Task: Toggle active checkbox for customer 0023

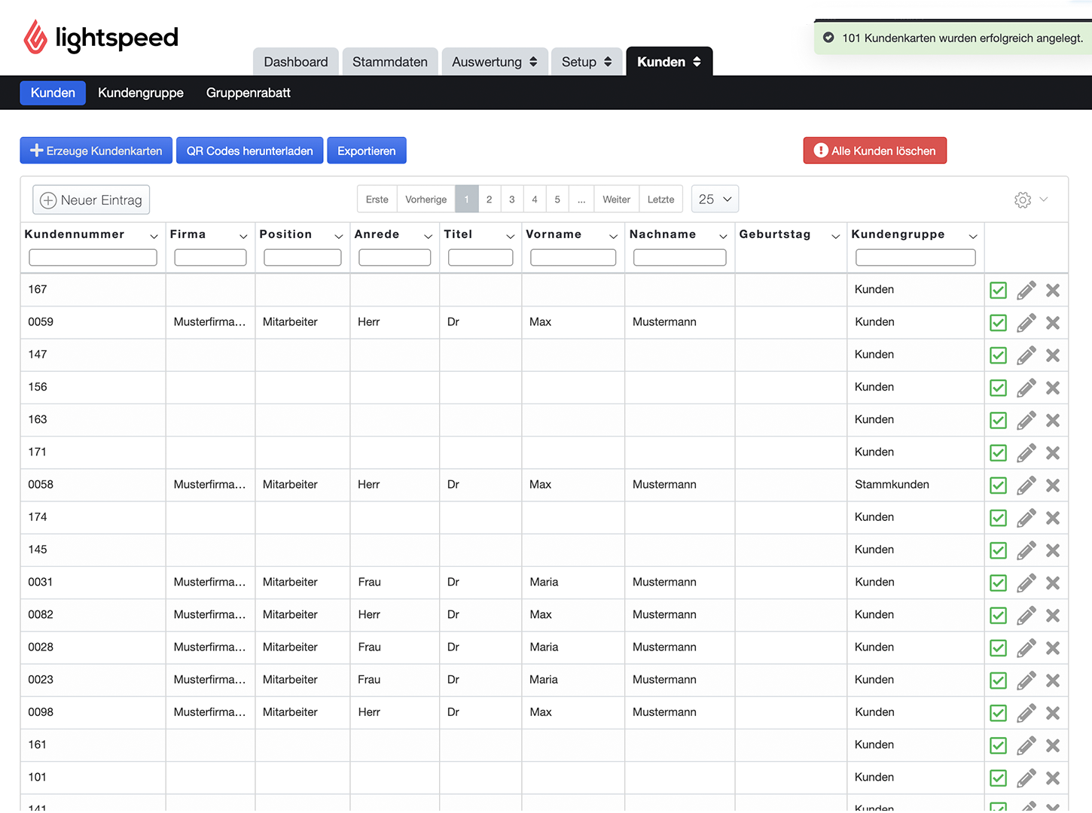Action: [x=998, y=681]
